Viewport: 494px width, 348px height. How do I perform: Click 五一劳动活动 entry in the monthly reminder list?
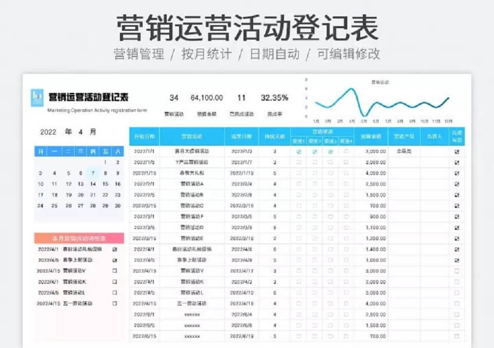(77, 304)
